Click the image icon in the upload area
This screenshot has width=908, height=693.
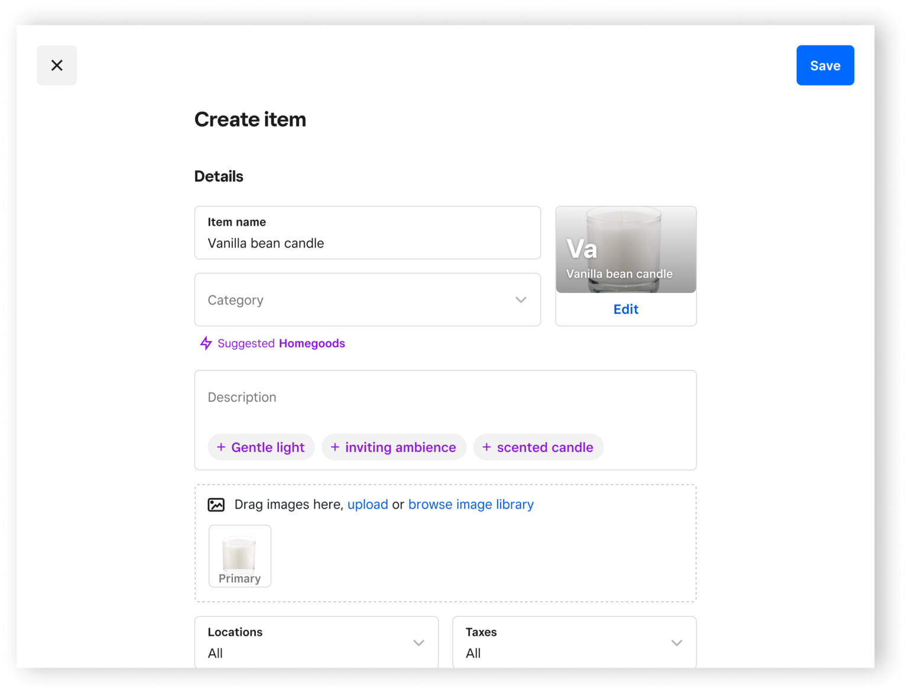(x=216, y=505)
